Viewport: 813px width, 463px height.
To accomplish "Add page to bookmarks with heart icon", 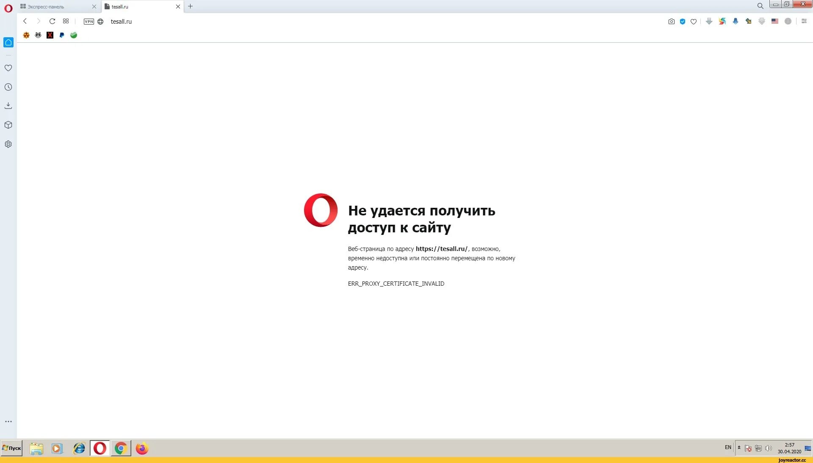I will (x=694, y=22).
